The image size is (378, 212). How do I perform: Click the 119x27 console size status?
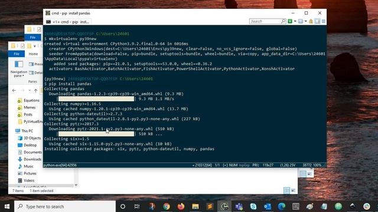click(268, 165)
